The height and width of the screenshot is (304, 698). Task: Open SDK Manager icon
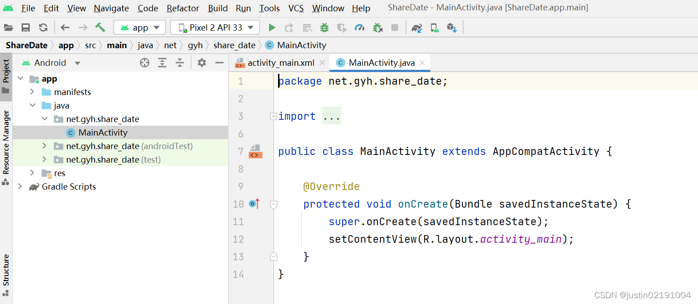point(452,28)
